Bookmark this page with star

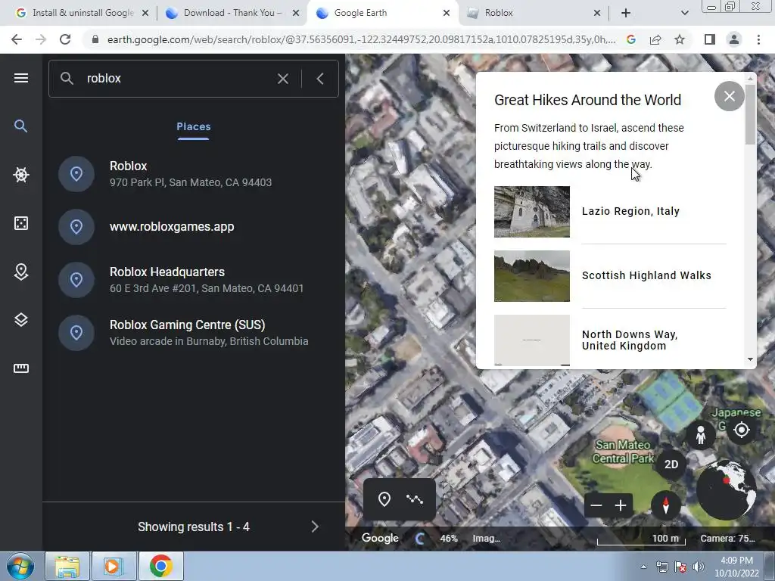click(680, 39)
